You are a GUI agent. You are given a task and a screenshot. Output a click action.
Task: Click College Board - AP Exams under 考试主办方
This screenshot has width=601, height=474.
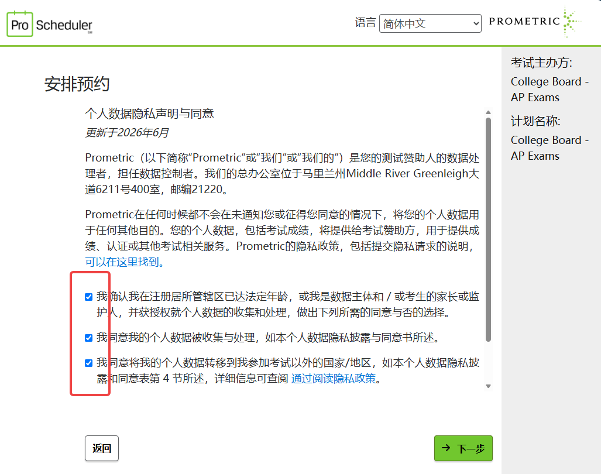550,90
